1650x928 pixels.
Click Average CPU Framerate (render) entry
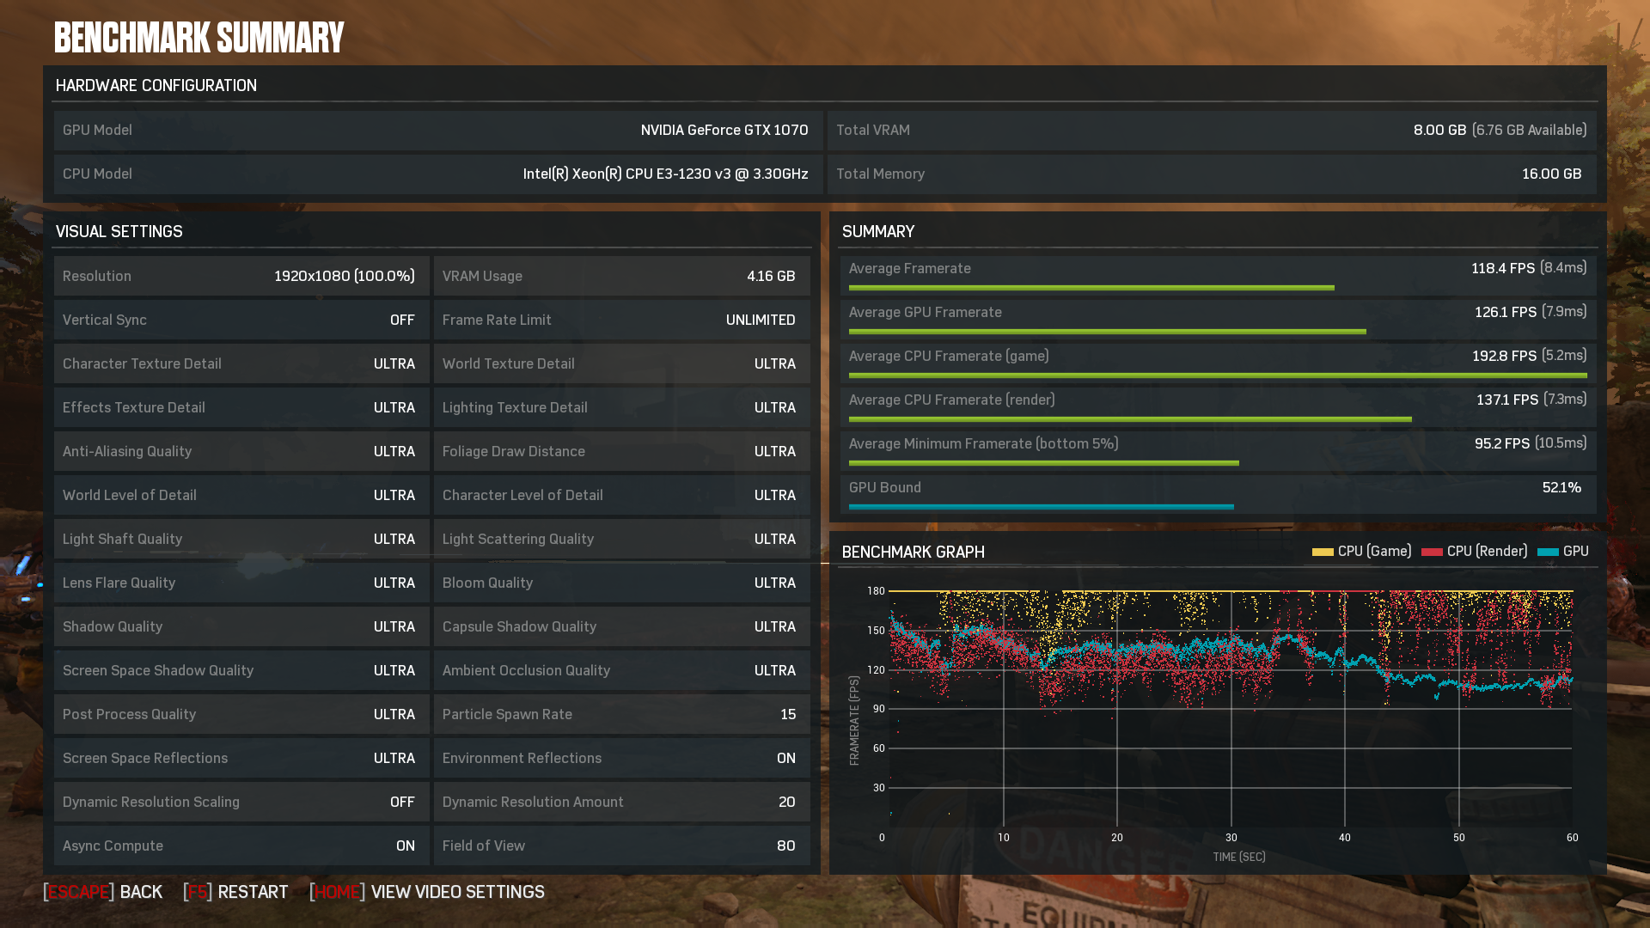pyautogui.click(x=1218, y=408)
